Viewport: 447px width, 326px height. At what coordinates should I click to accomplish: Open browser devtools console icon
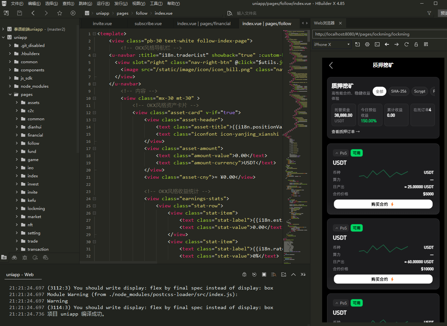point(377,44)
